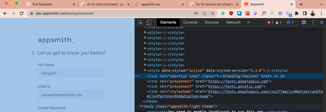Click the share page icon in address bar
Viewport: 326px width, 112px height.
[205, 13]
